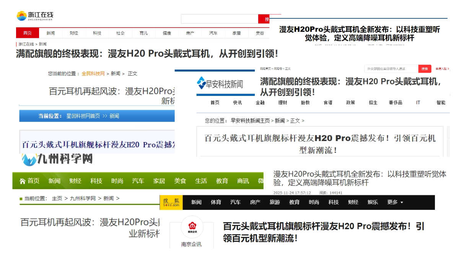Open 健康 in the 浙江在线 nav bar
The image size is (459, 258).
(x=167, y=33)
